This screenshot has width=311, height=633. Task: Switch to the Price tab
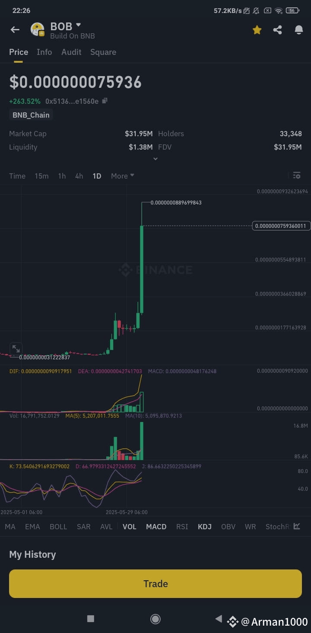coord(19,52)
